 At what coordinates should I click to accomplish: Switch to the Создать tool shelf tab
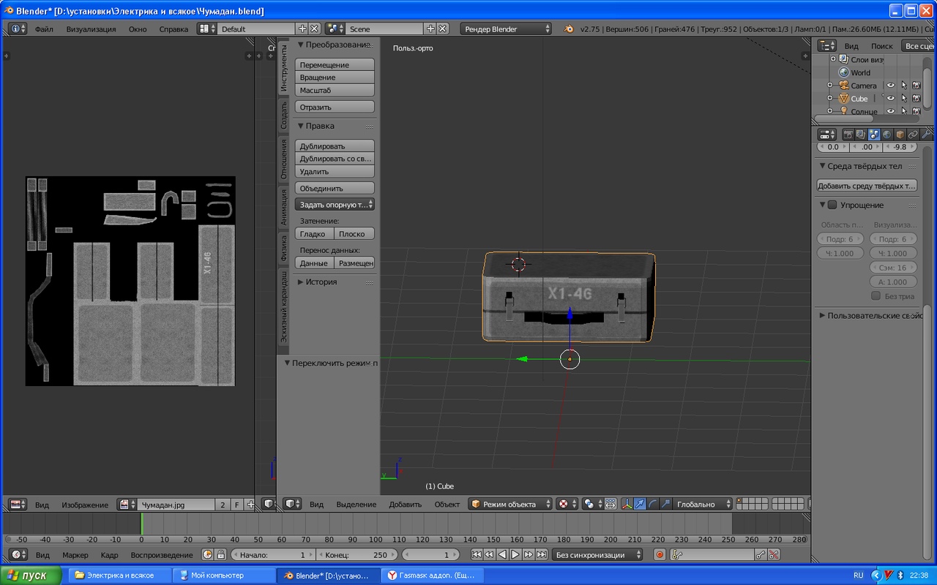(284, 116)
